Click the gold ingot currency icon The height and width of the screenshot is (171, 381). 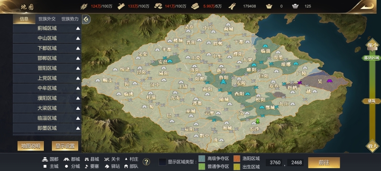click(x=269, y=6)
